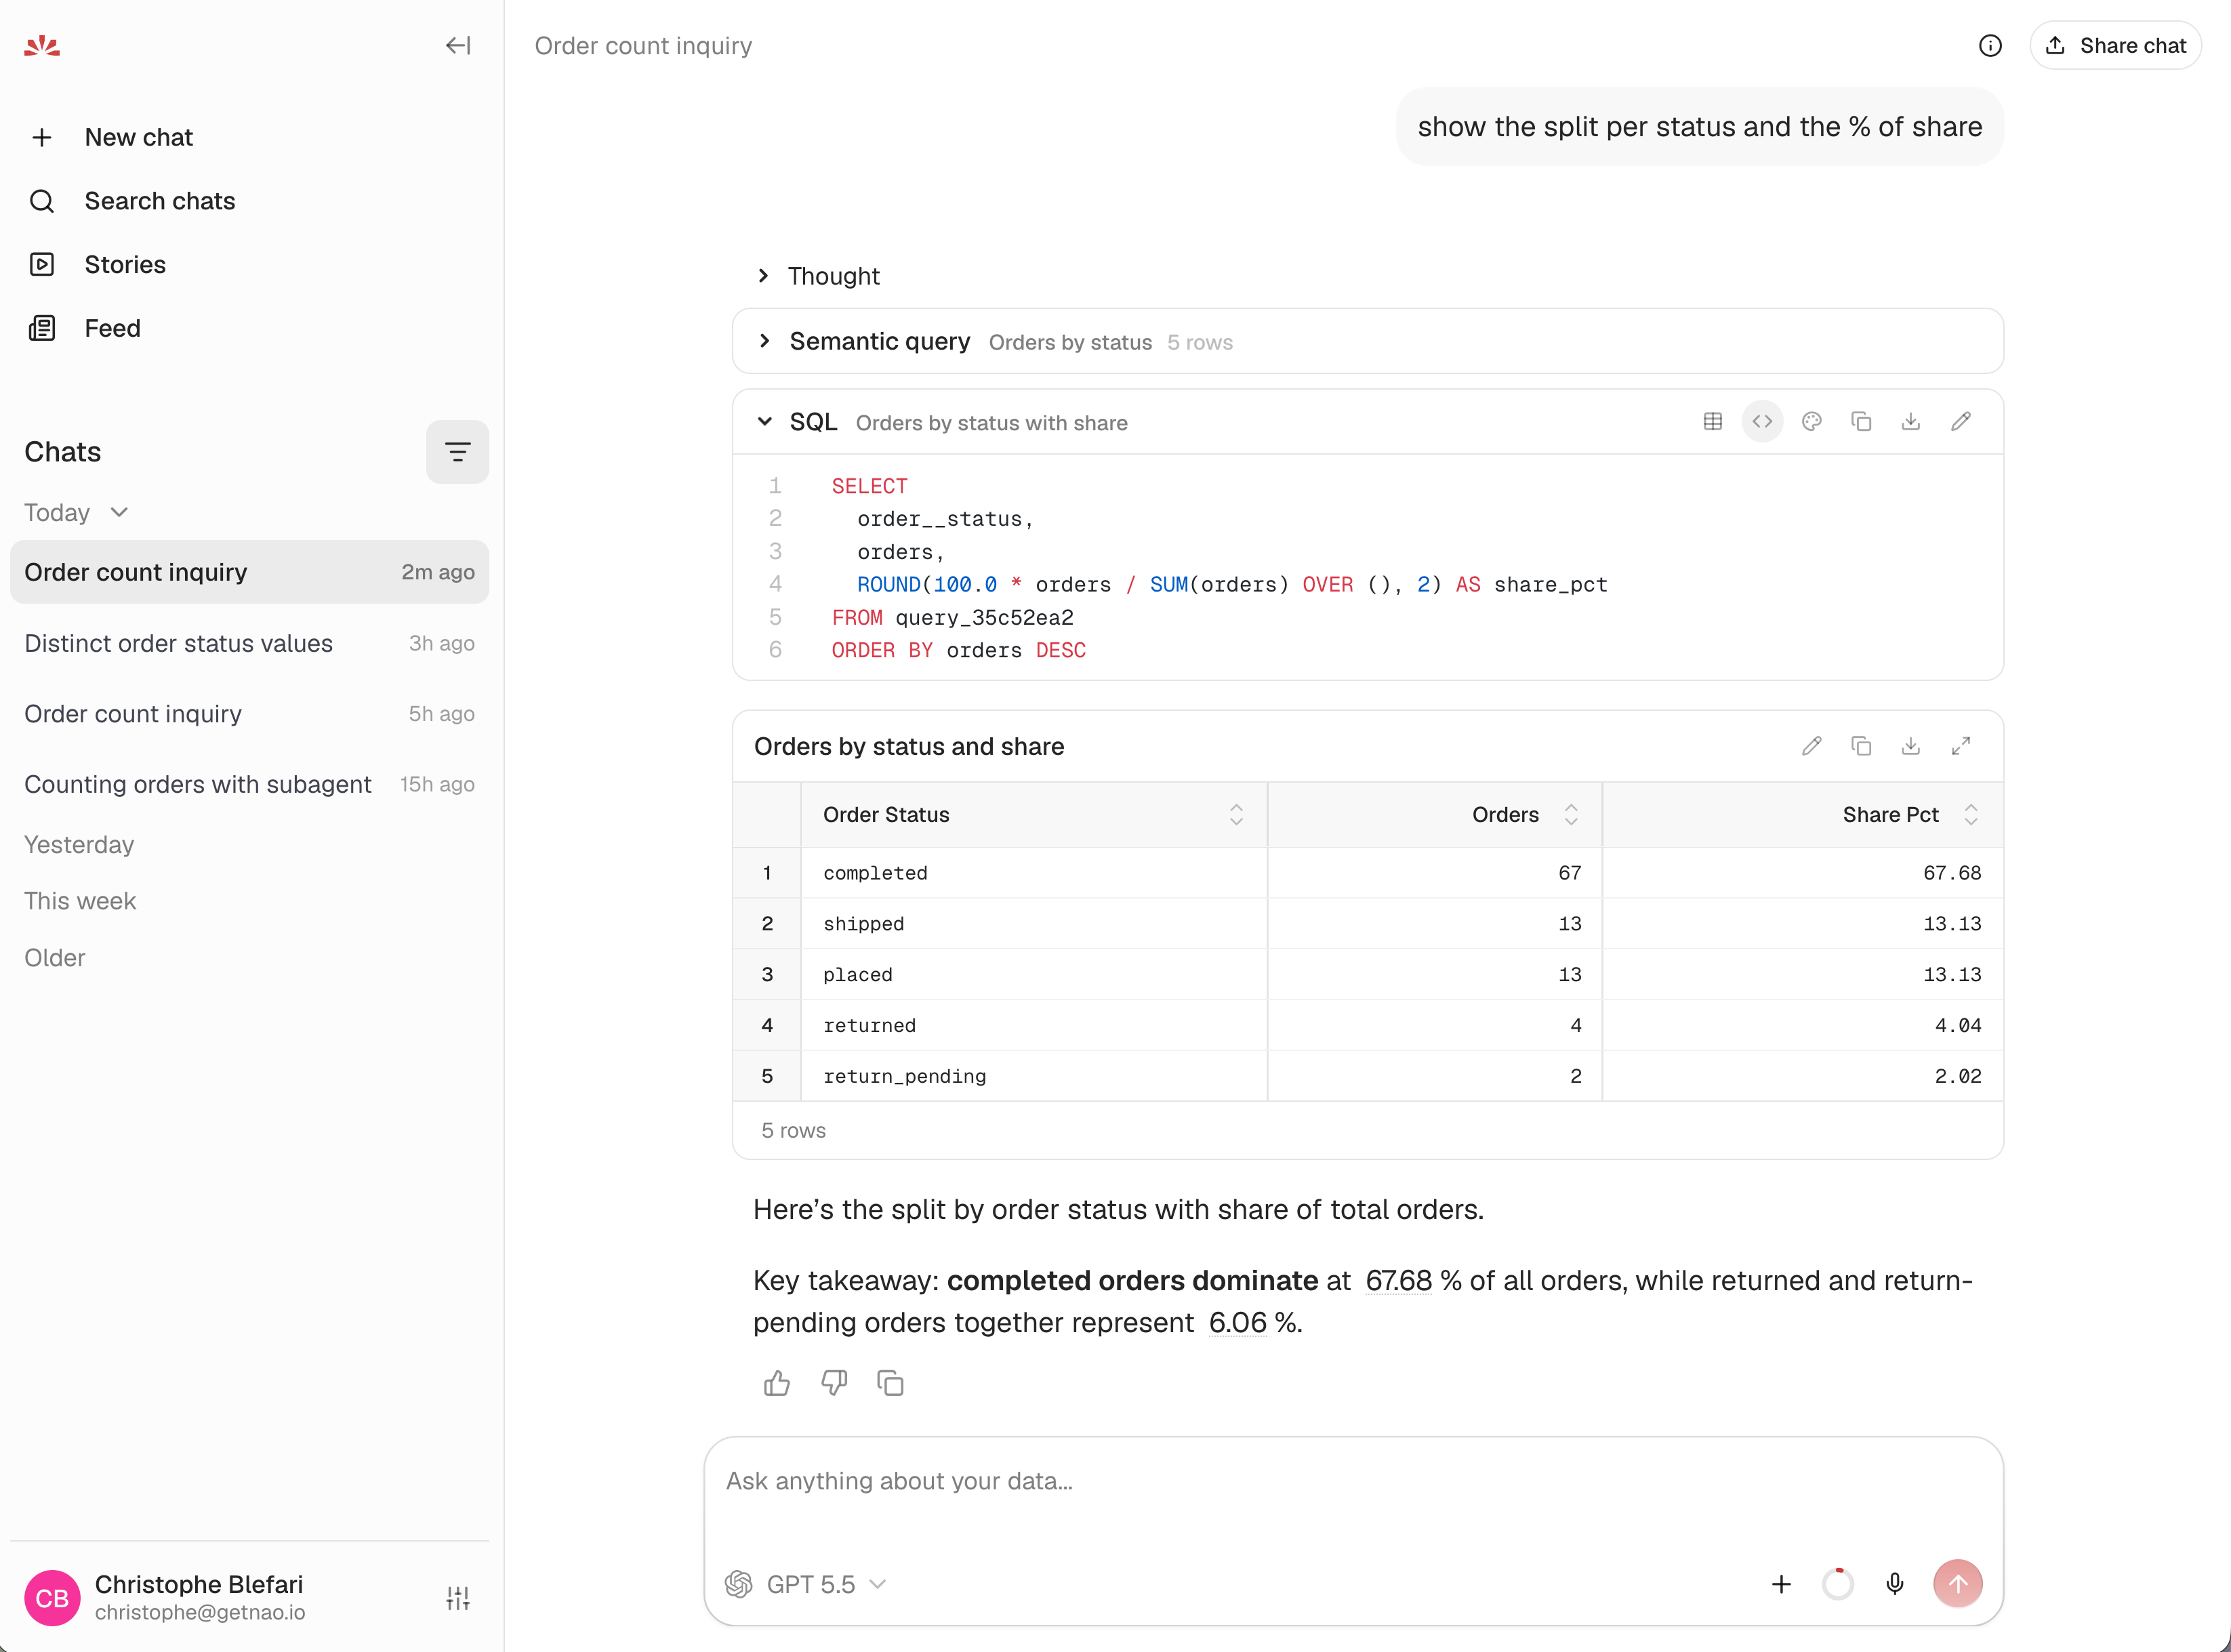Screen dimensions: 2231x1652
Task: Expand the Semantic query block
Action: (1367, 342)
